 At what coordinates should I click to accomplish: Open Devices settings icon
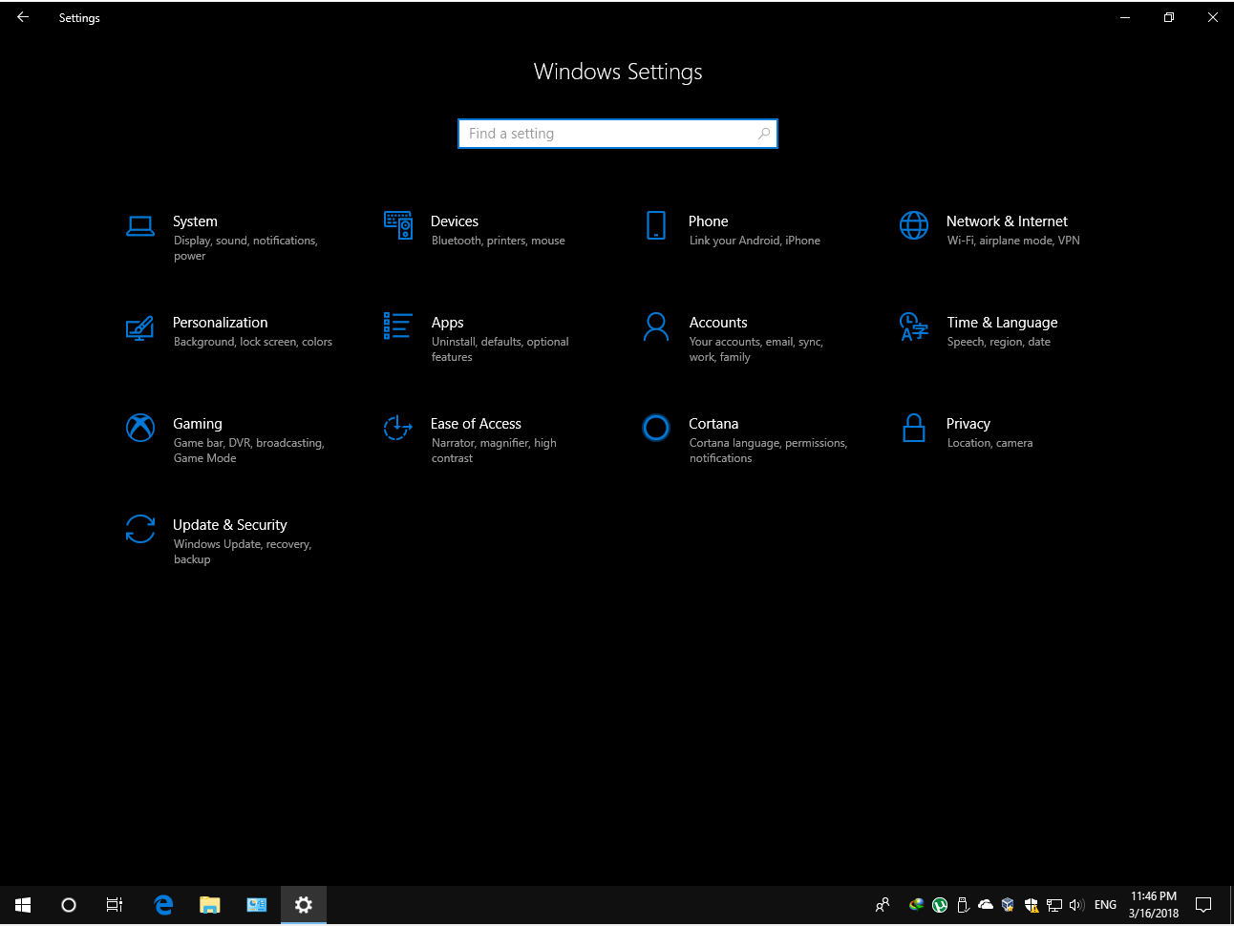(x=398, y=225)
